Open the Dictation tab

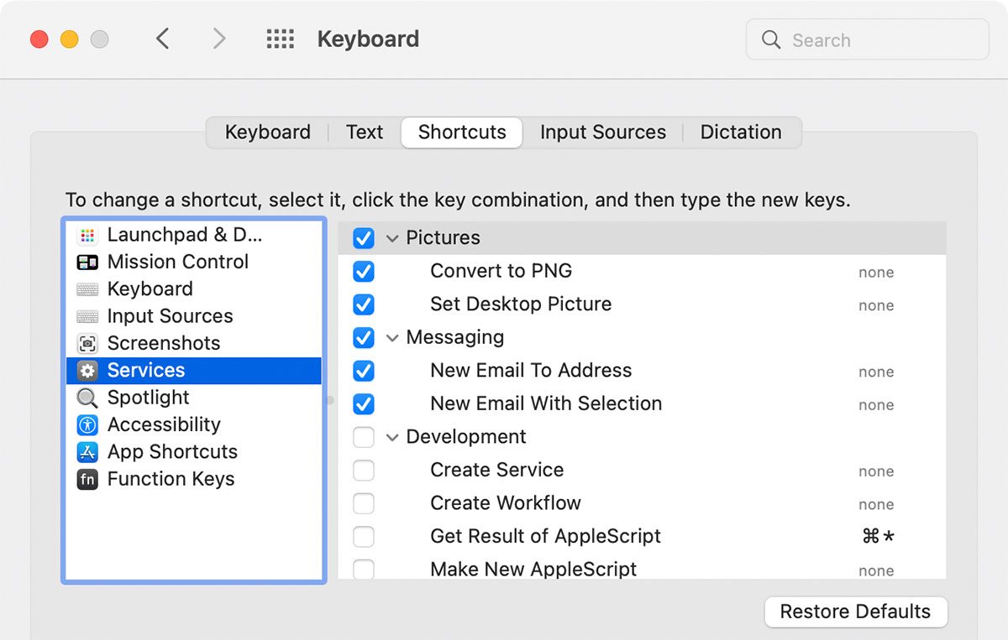(x=741, y=132)
